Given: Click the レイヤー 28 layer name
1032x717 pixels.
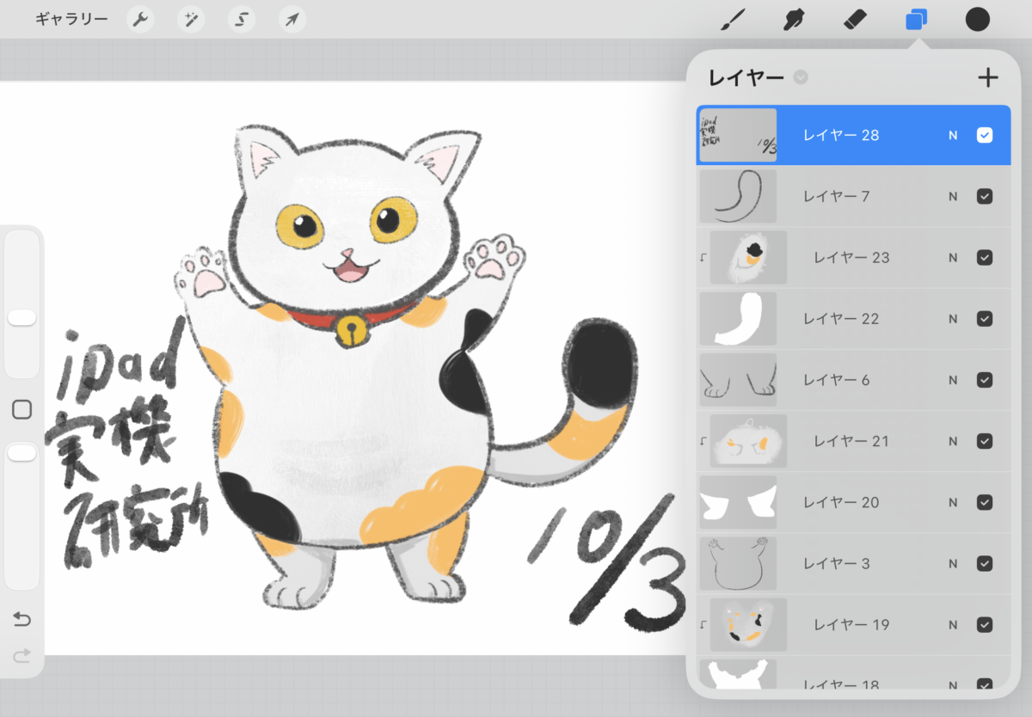Looking at the screenshot, I should pos(841,135).
